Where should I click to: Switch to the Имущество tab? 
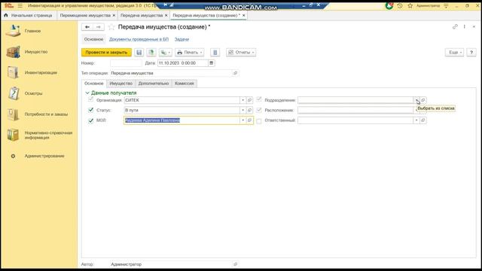pos(120,84)
